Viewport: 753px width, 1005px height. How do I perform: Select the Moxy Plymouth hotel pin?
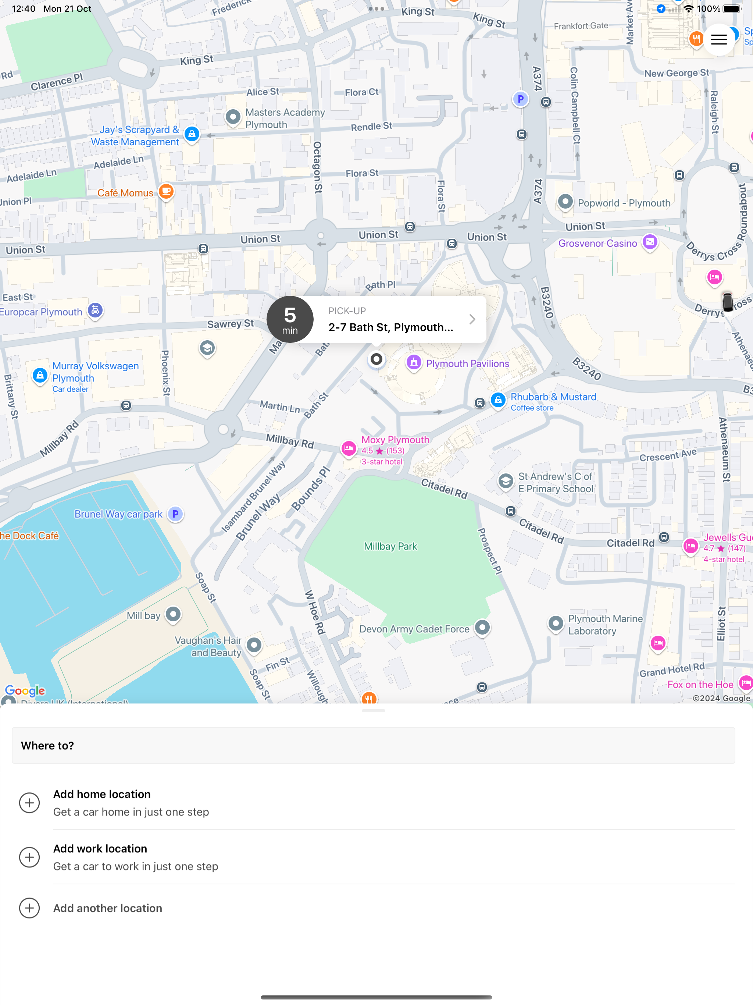click(349, 449)
